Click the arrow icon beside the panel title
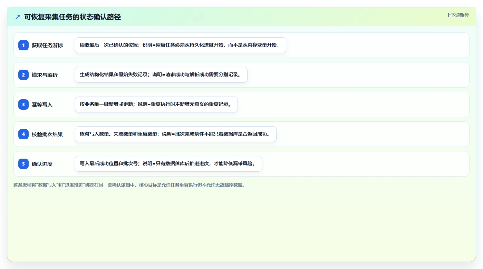This screenshot has width=483, height=269. (x=18, y=17)
